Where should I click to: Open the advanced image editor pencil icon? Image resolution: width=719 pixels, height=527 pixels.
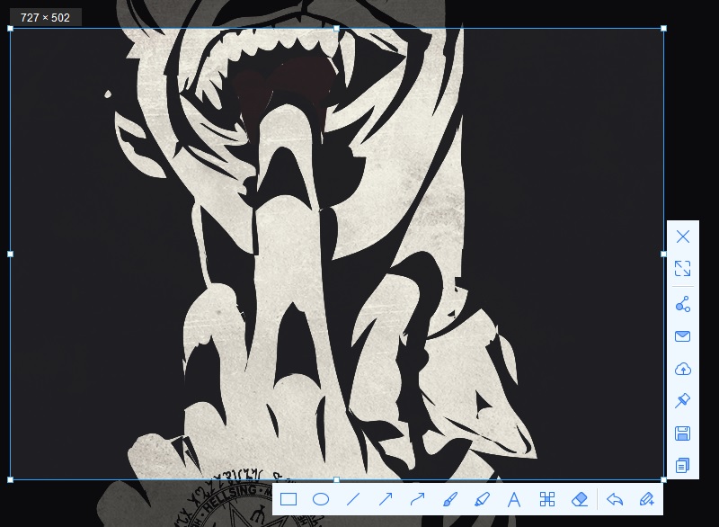[646, 499]
